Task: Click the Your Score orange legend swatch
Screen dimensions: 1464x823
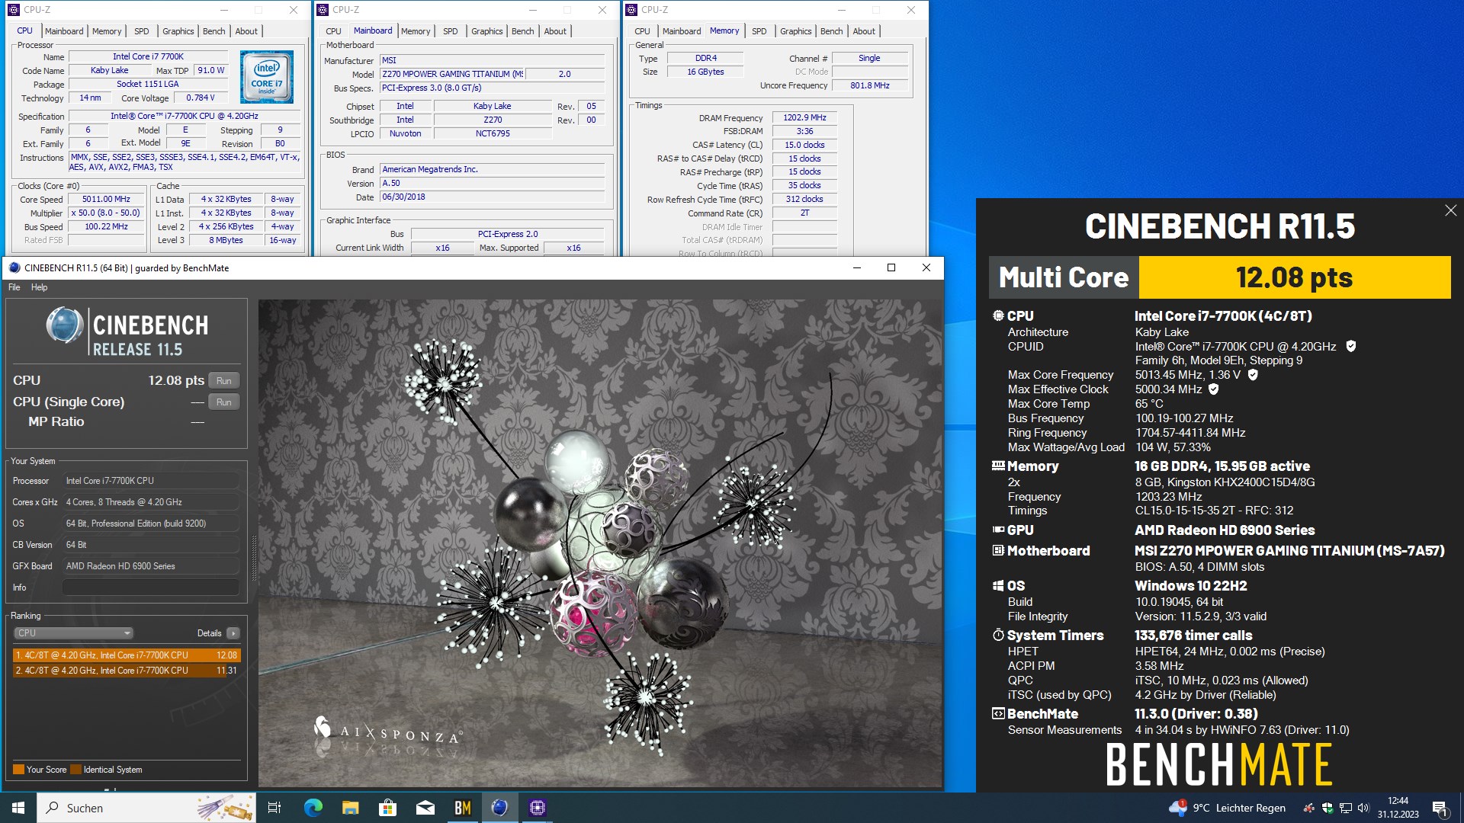Action: 19,770
